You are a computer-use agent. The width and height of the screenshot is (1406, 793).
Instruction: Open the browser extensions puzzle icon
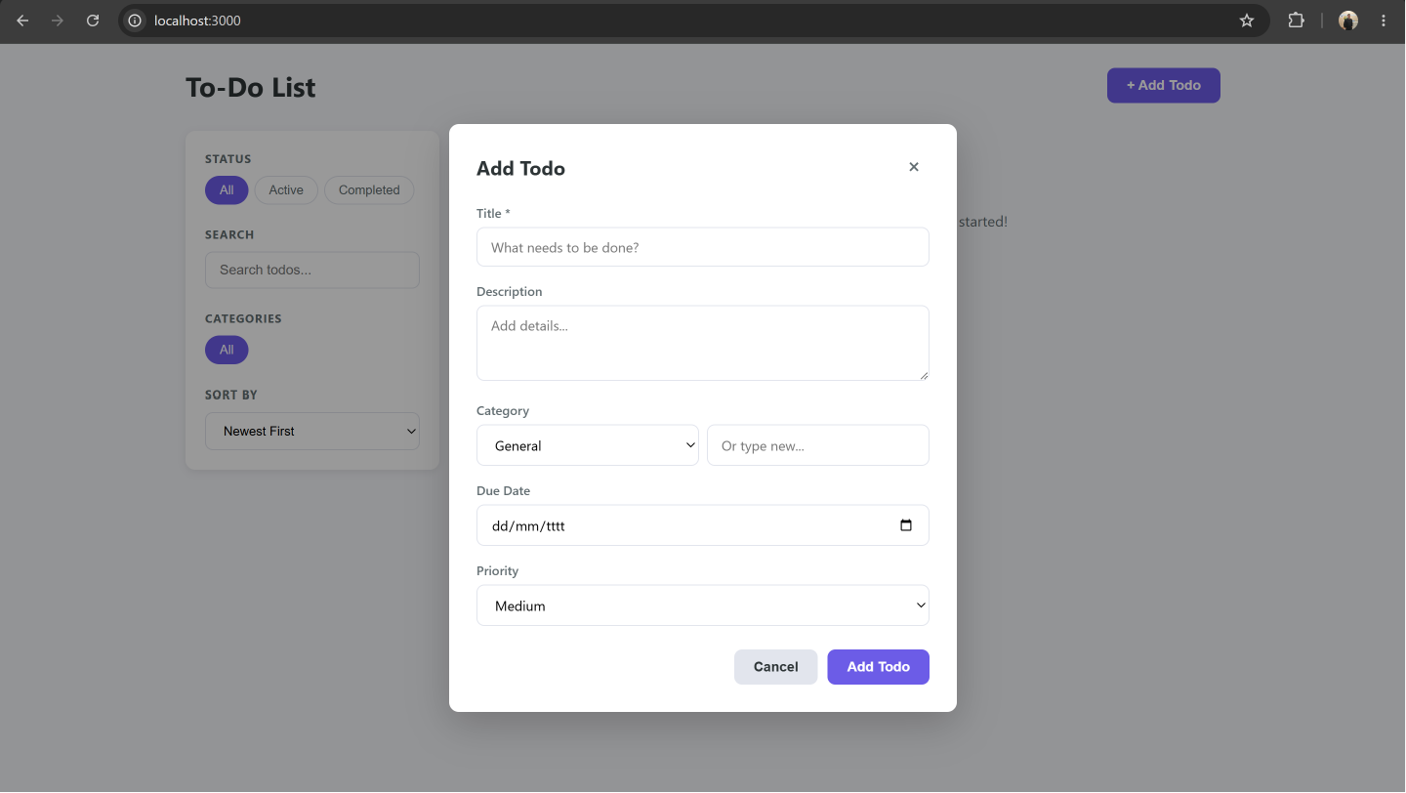coord(1296,21)
